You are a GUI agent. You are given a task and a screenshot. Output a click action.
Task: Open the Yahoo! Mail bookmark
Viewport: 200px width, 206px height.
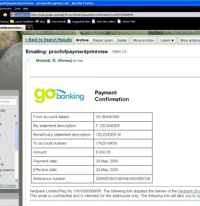pyautogui.click(x=126, y=22)
